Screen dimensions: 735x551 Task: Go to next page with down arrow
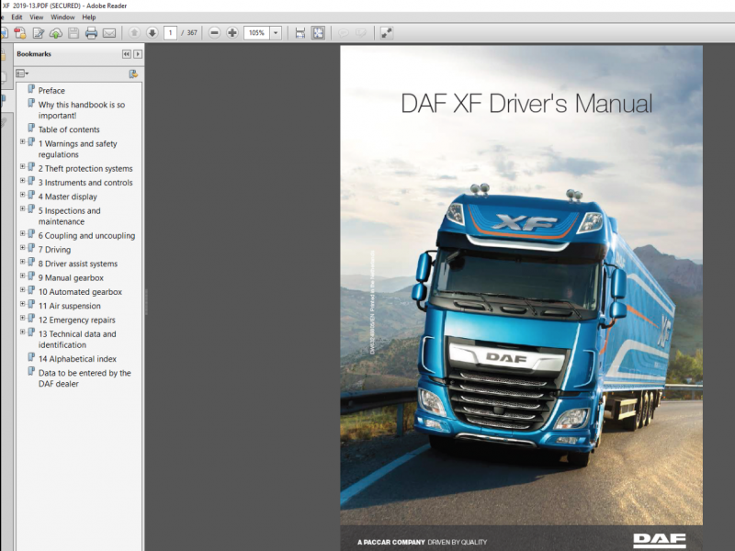click(152, 33)
